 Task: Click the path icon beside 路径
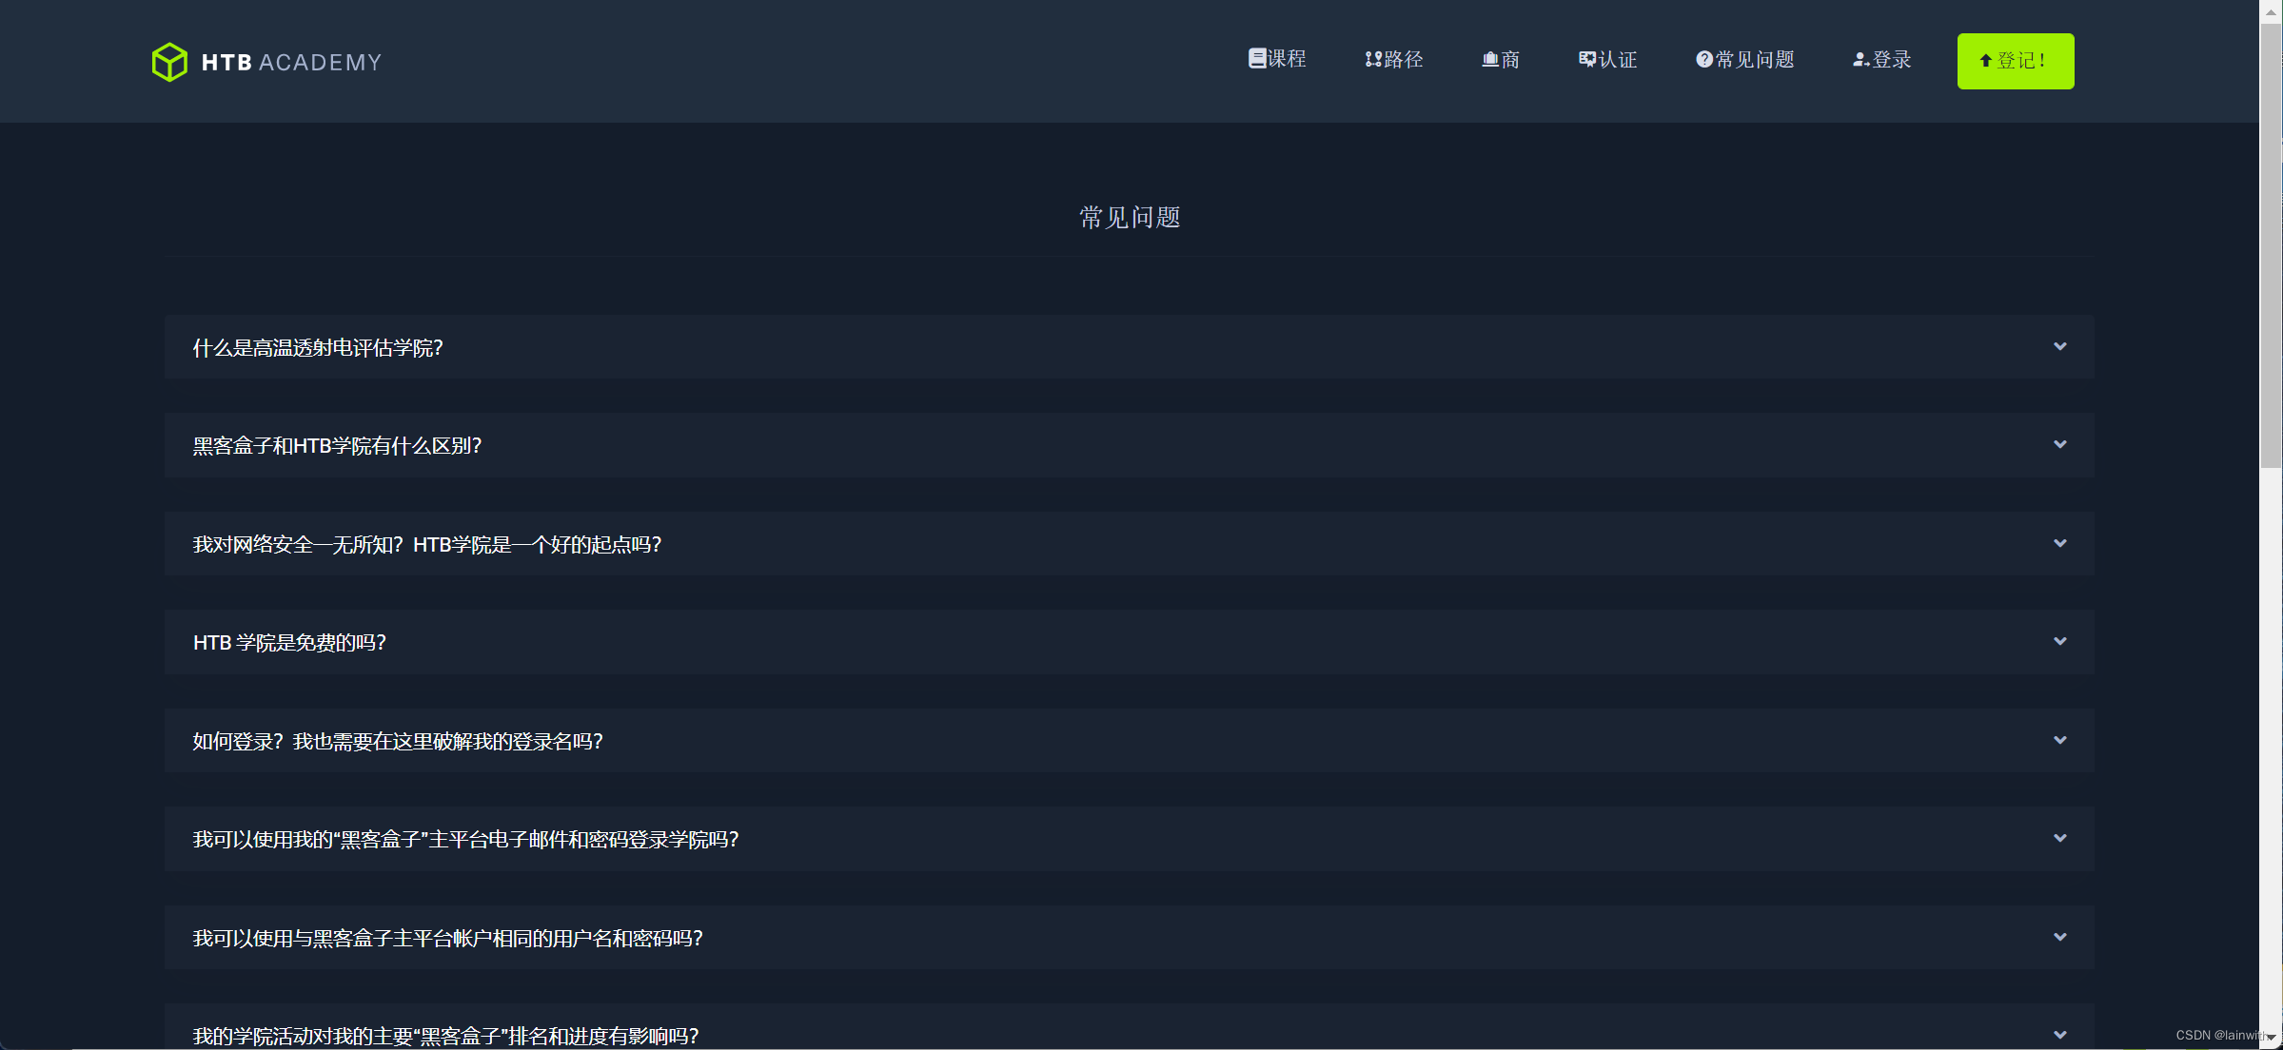(x=1373, y=59)
